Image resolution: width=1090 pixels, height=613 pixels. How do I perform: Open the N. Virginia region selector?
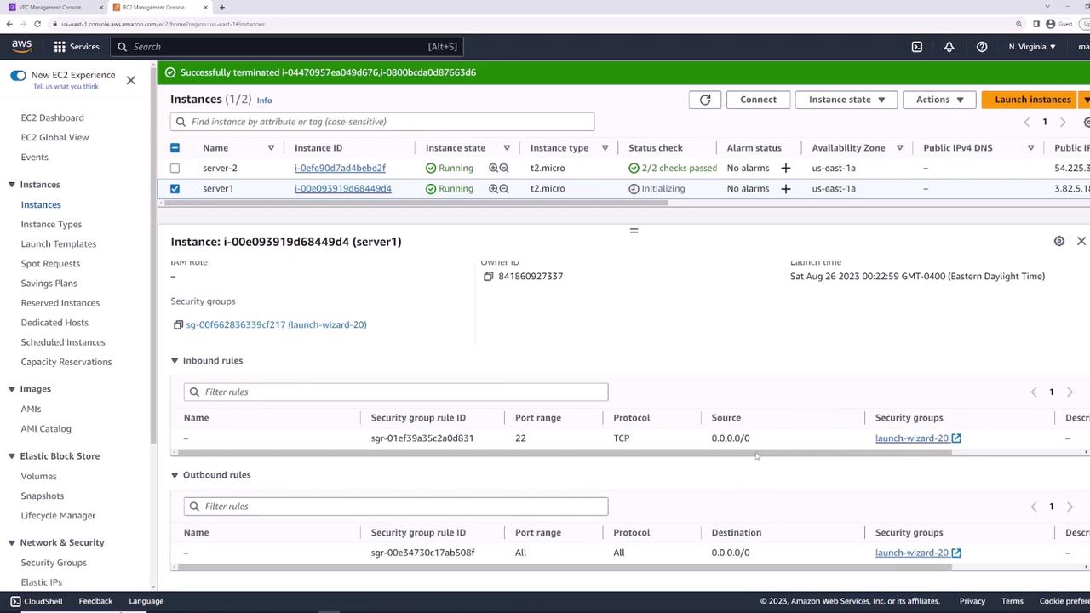tap(1032, 47)
